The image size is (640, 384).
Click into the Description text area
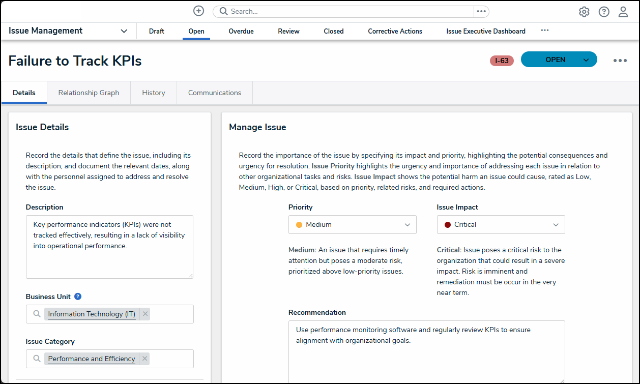(x=109, y=247)
